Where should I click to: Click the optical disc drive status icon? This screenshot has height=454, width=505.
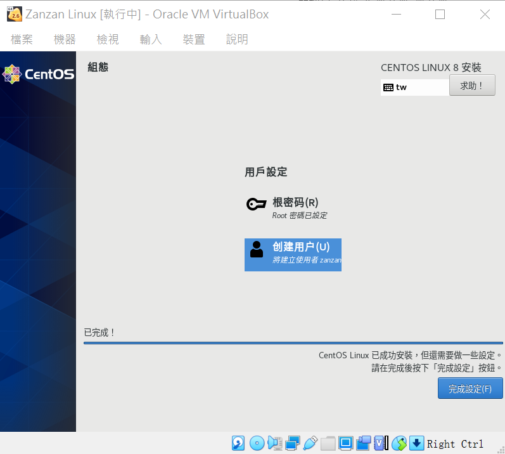tap(257, 443)
